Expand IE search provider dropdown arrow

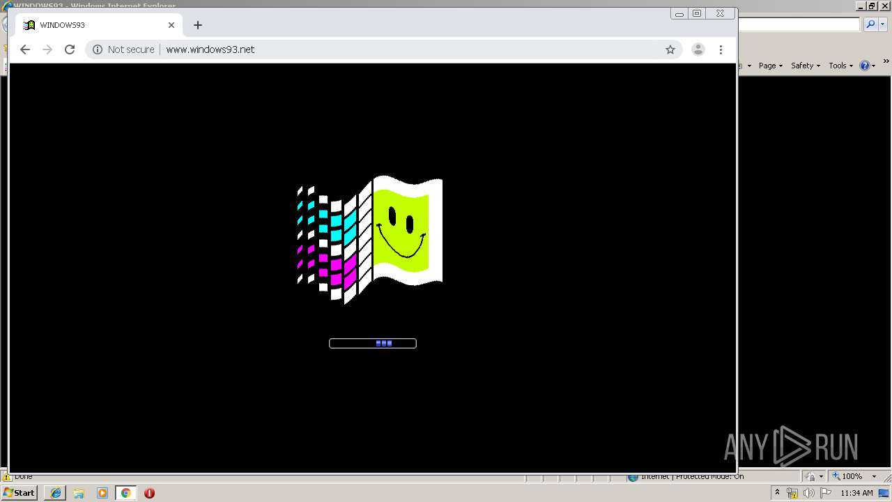[x=882, y=24]
